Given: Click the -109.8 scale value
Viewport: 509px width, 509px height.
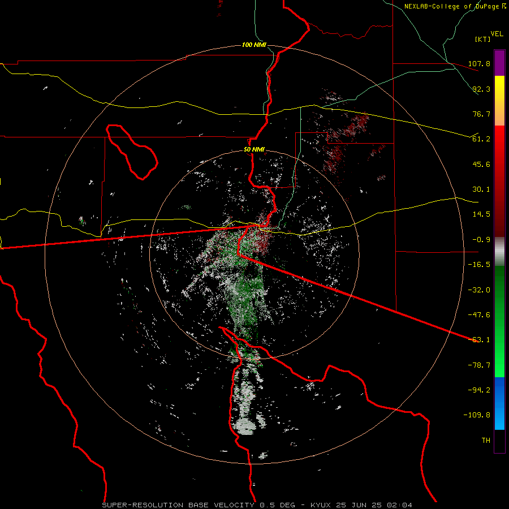Looking at the screenshot, I should (x=477, y=415).
